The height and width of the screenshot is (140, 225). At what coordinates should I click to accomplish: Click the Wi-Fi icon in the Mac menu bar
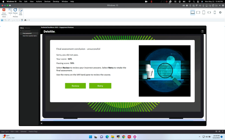pos(189,1)
